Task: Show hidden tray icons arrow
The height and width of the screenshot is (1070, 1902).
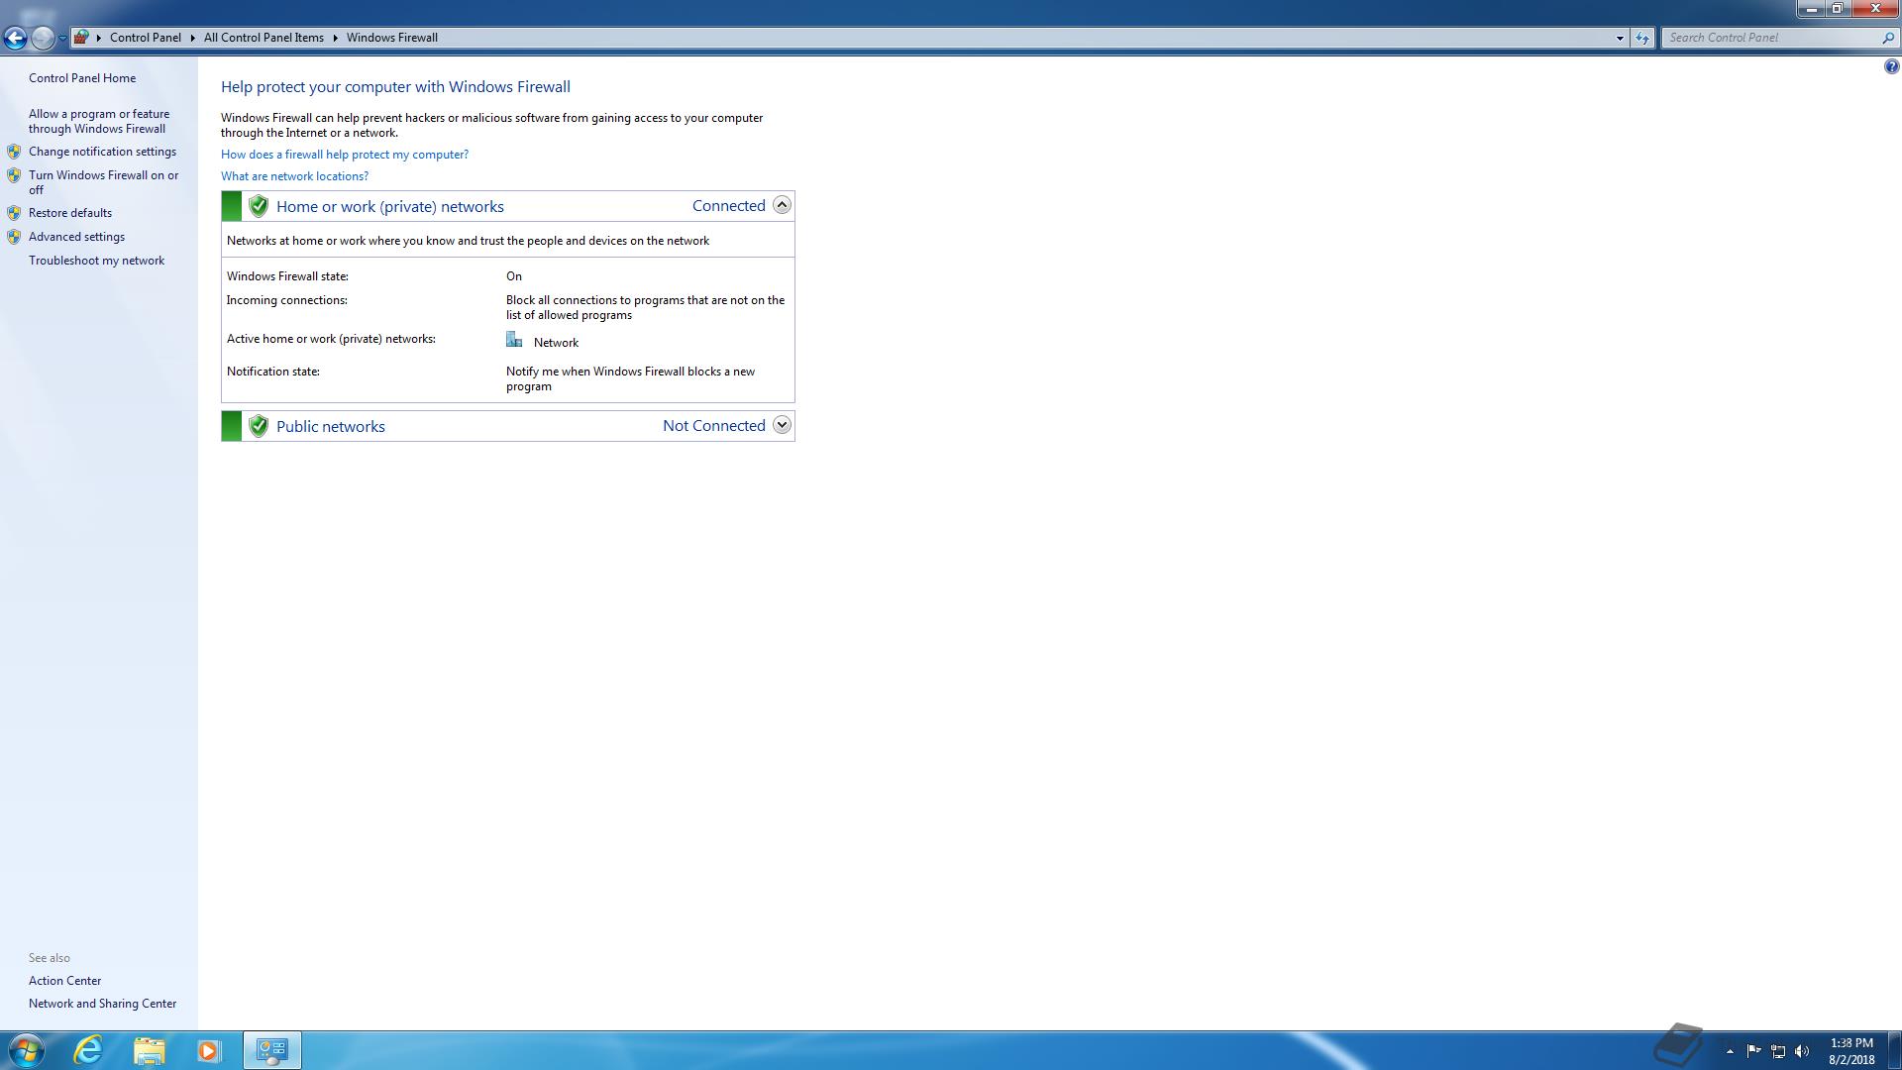Action: (1730, 1051)
